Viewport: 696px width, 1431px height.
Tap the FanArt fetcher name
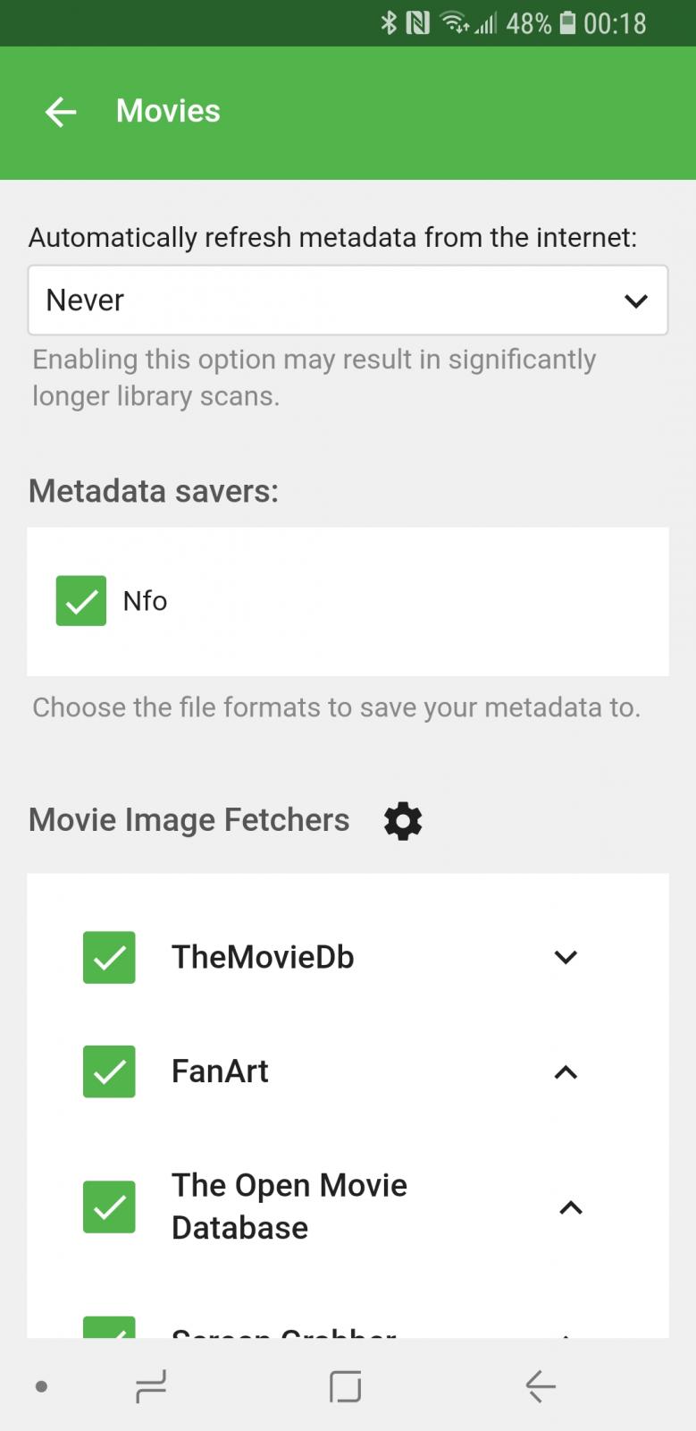coord(220,1071)
